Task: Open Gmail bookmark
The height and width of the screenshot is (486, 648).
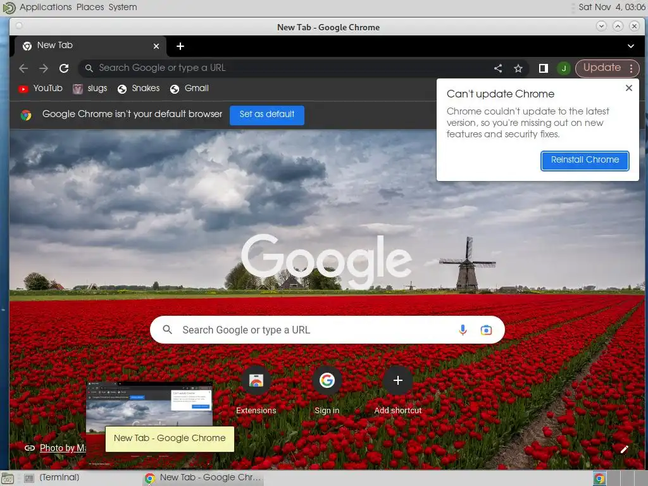Action: pyautogui.click(x=189, y=89)
